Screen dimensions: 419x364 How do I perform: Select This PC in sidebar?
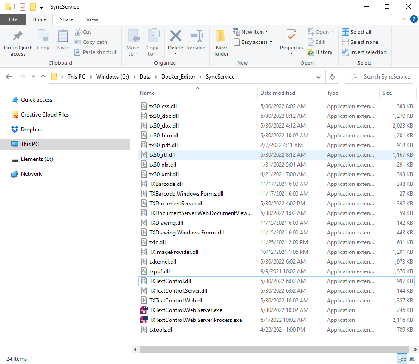tap(65, 144)
